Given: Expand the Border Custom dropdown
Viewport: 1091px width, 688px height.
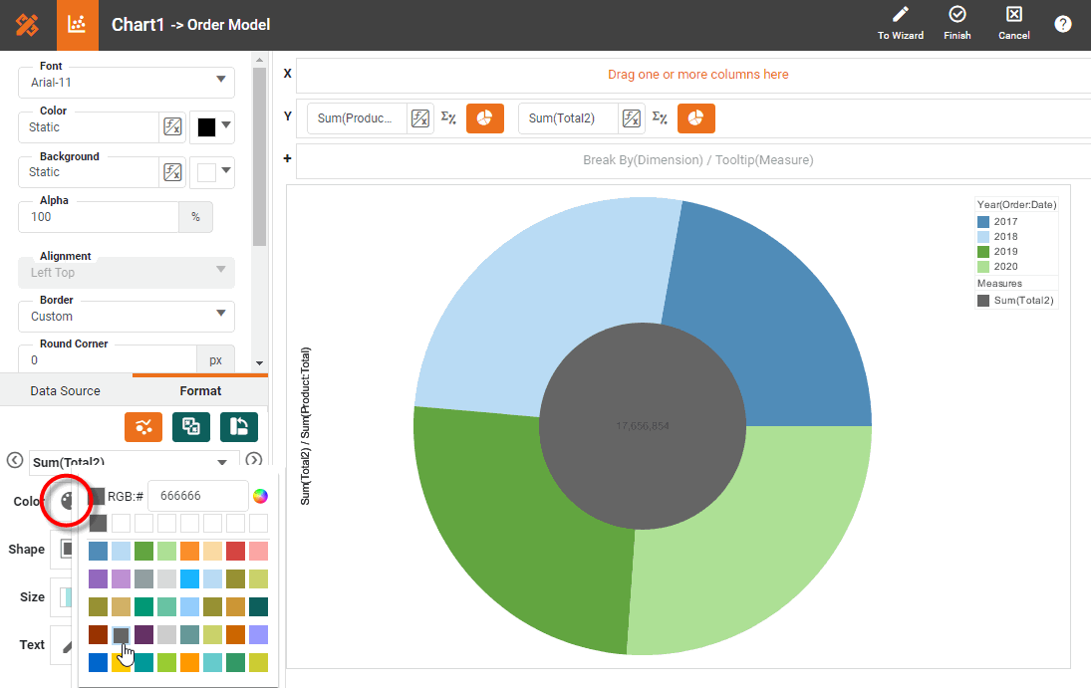Looking at the screenshot, I should pyautogui.click(x=220, y=316).
